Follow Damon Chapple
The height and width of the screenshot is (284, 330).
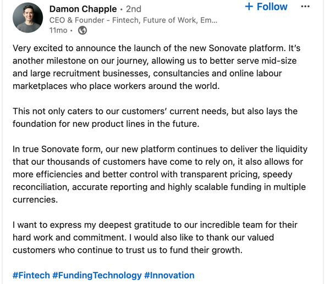pos(266,7)
